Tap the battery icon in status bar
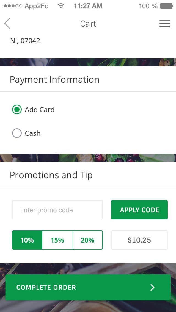The height and width of the screenshot is (312, 176). 166,6
